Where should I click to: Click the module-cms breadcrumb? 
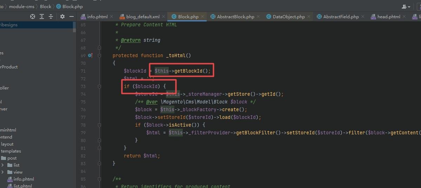21,6
